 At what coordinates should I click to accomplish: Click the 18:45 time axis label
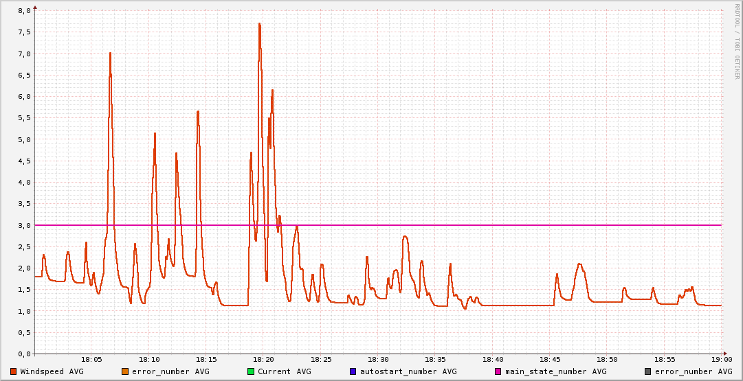(x=550, y=359)
